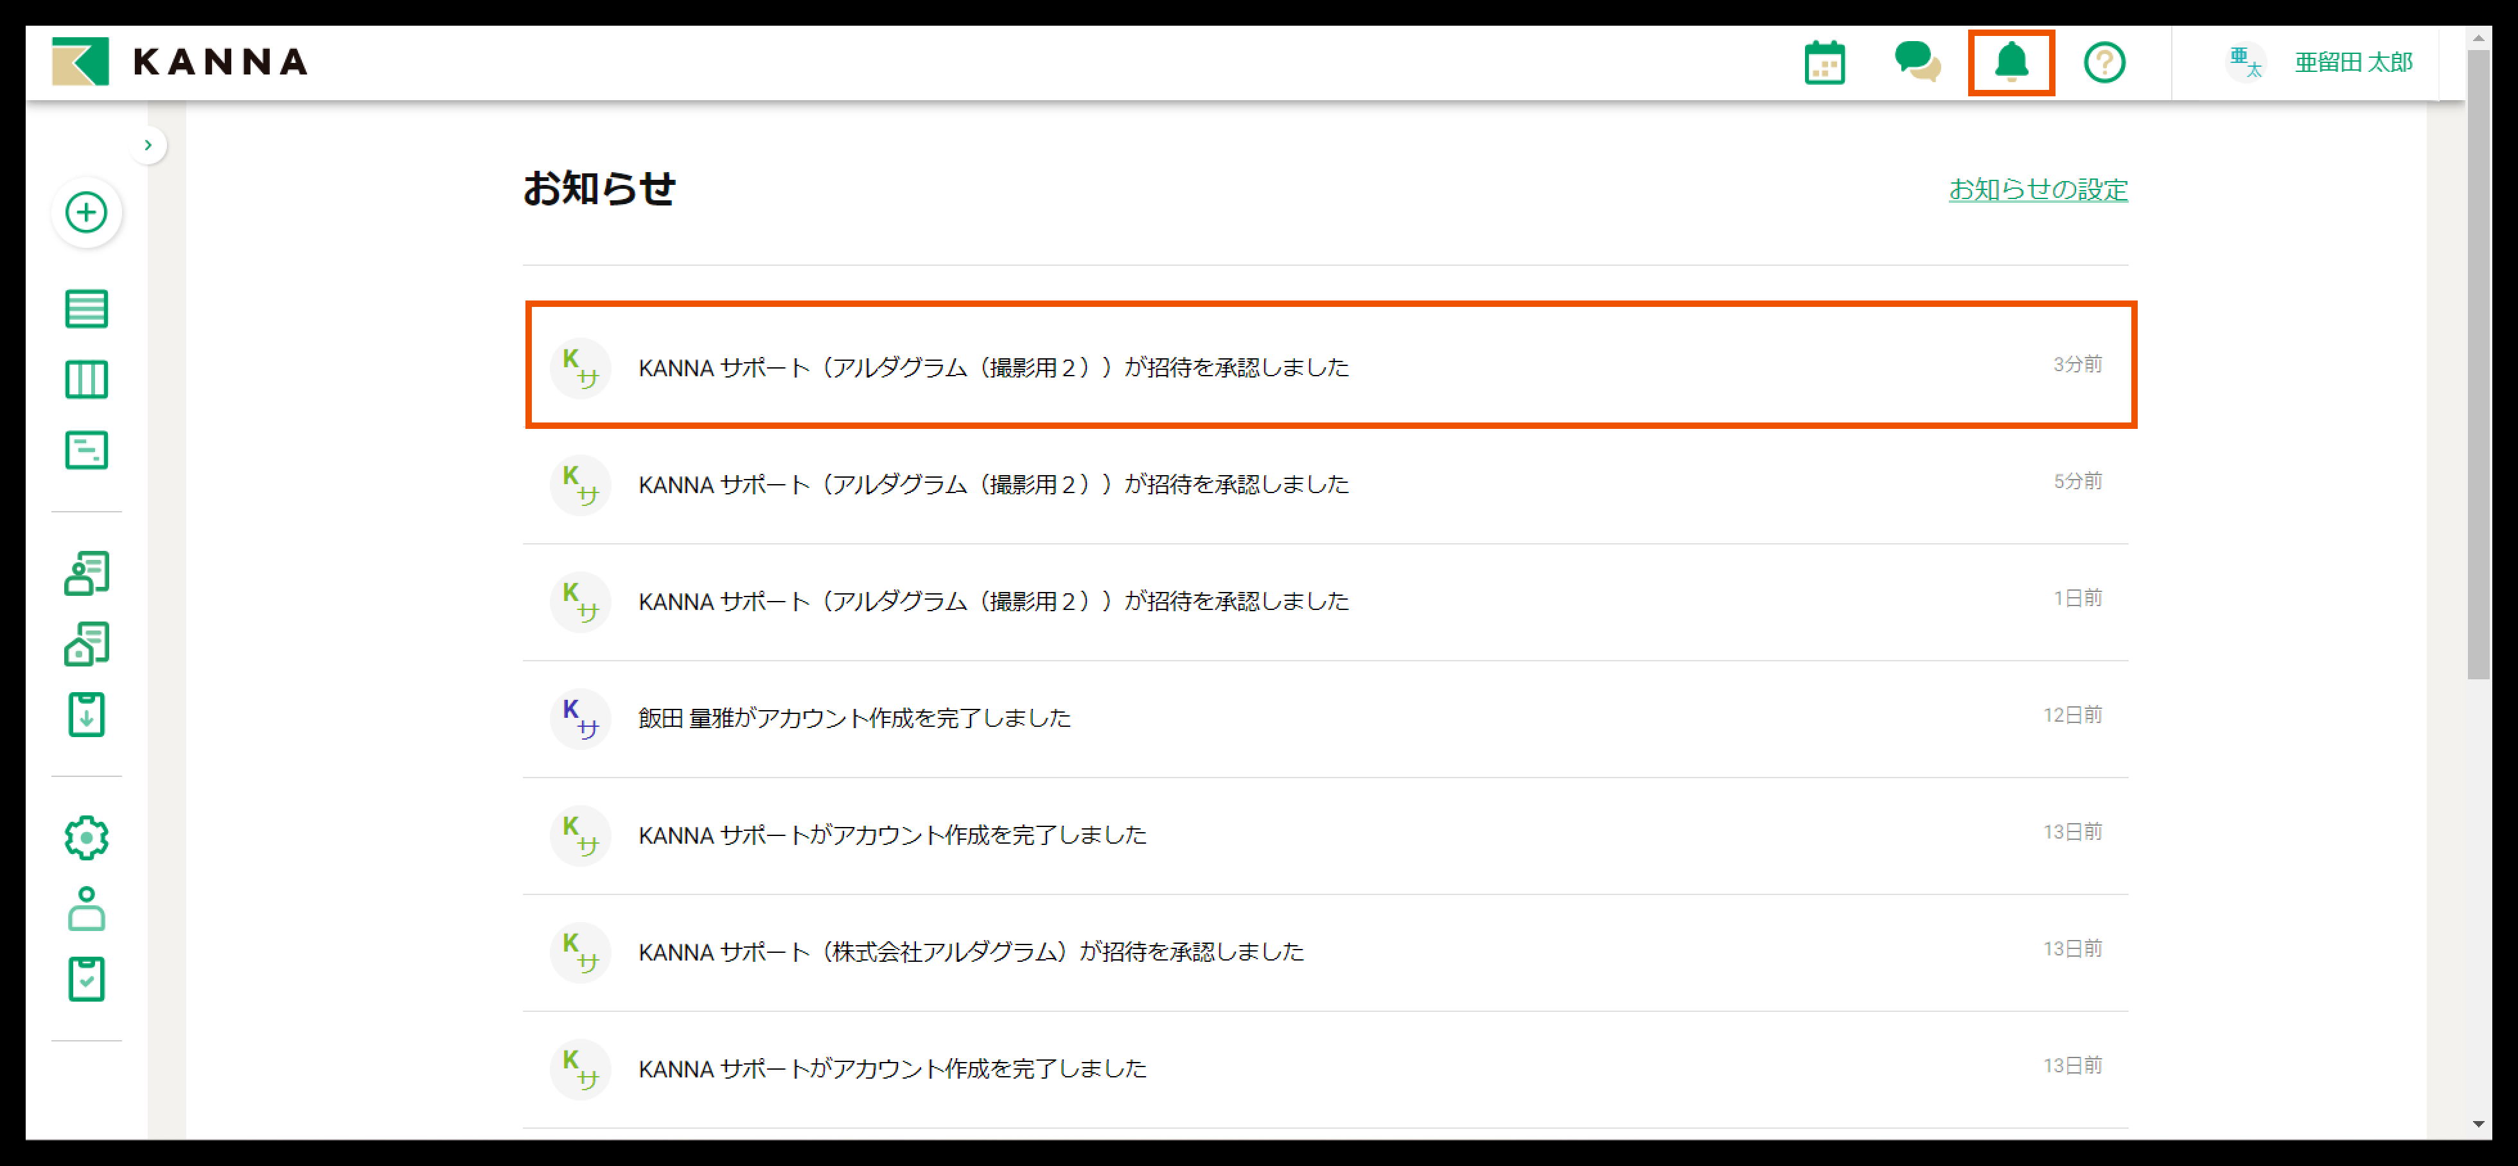Click the plus create button in sidebar
Image resolution: width=2518 pixels, height=1166 pixels.
click(x=86, y=212)
